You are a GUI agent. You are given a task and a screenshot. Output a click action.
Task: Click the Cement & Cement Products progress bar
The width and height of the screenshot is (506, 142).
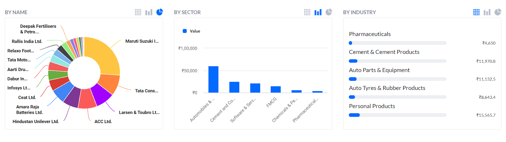point(398,61)
